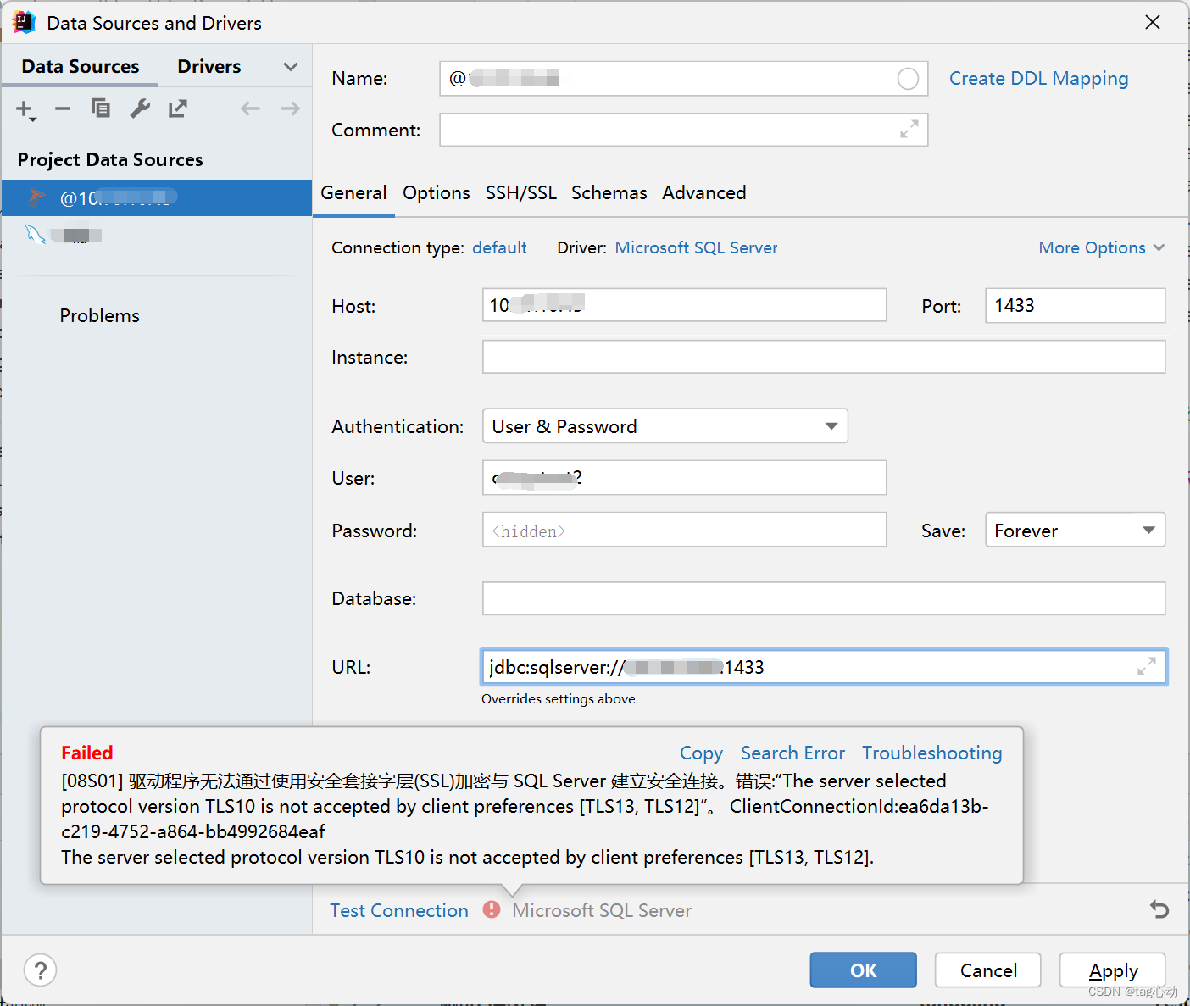Duplicate the selected data source

[x=101, y=108]
